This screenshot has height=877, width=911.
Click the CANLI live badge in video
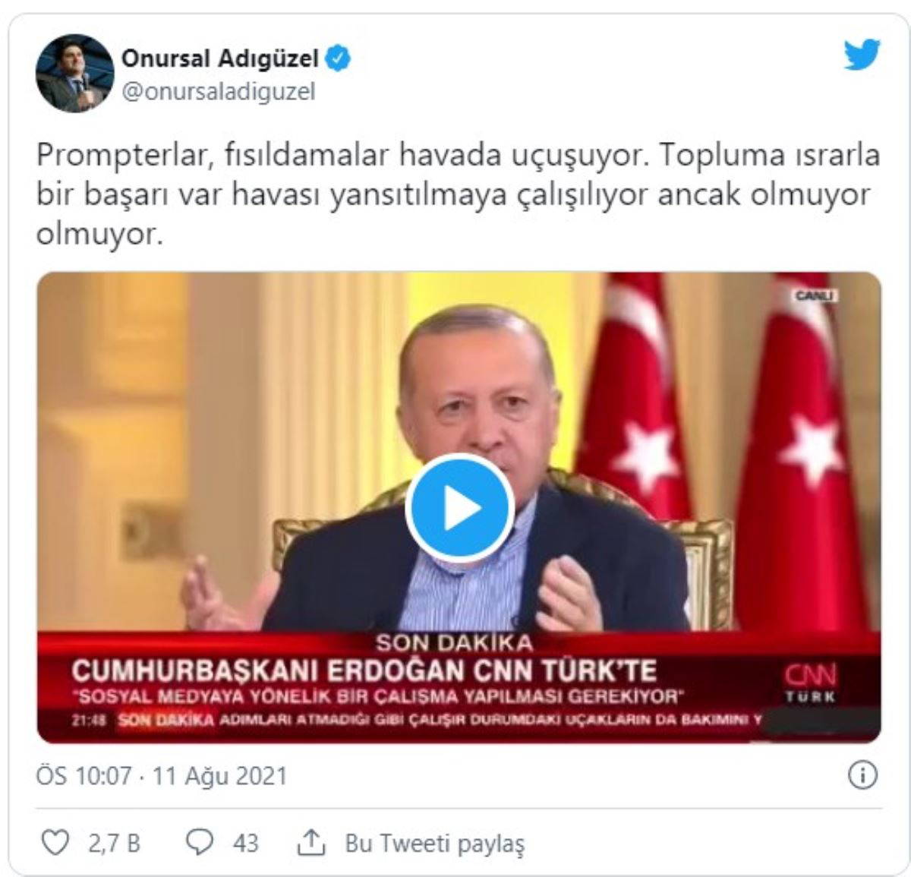click(x=816, y=295)
